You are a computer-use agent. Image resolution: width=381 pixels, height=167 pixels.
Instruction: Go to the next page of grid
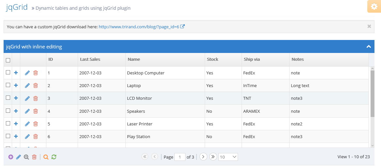point(203,157)
